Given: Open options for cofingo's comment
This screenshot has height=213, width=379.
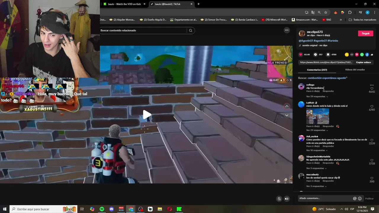Looking at the screenshot, I should click(372, 85).
